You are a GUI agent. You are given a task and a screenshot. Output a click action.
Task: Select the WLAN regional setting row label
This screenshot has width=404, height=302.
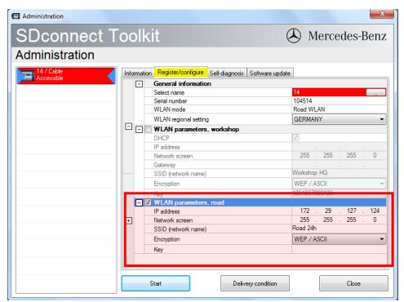(181, 119)
